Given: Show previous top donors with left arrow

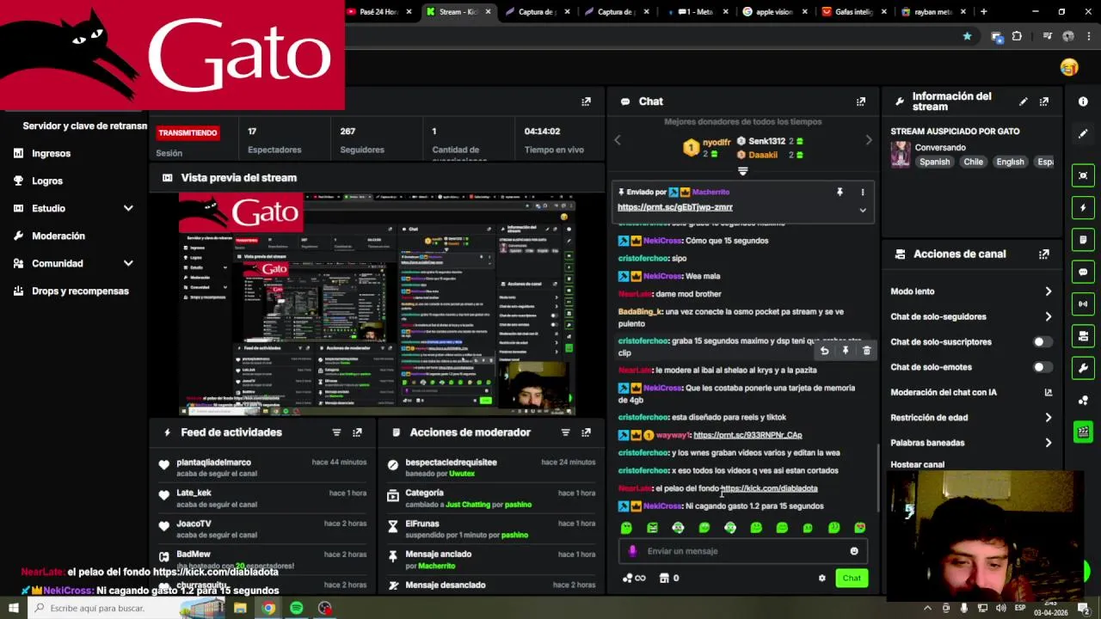Looking at the screenshot, I should (617, 140).
